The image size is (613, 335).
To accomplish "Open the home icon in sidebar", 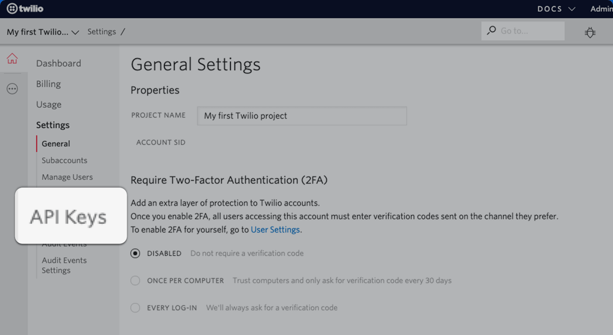I will coord(12,59).
